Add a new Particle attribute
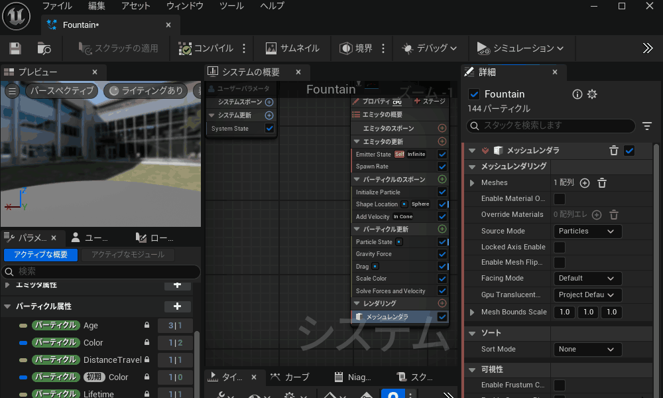This screenshot has height=398, width=663. 177,306
